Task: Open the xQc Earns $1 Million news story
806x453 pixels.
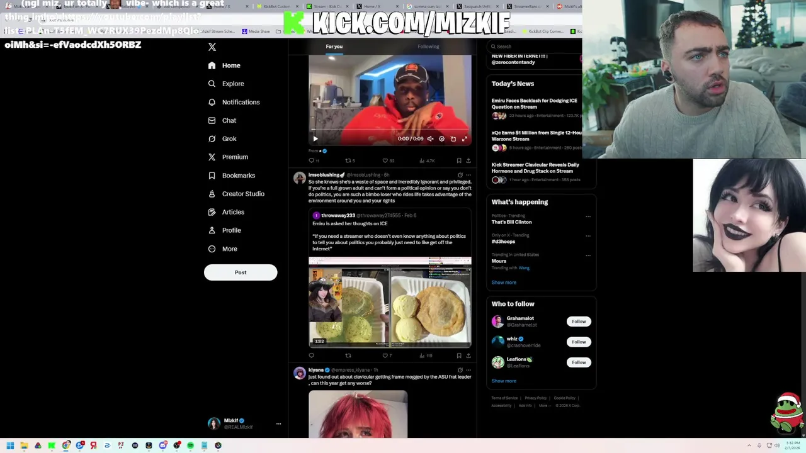Action: pyautogui.click(x=536, y=142)
